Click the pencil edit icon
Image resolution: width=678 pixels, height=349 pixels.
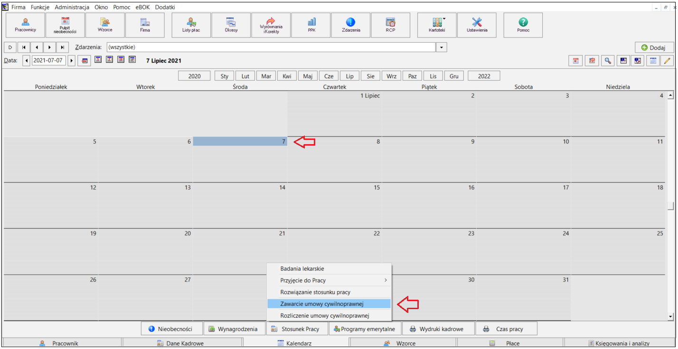(667, 61)
